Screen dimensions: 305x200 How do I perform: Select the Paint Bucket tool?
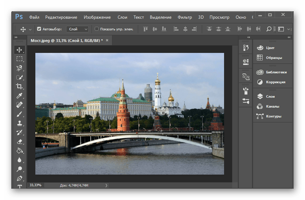(19, 151)
